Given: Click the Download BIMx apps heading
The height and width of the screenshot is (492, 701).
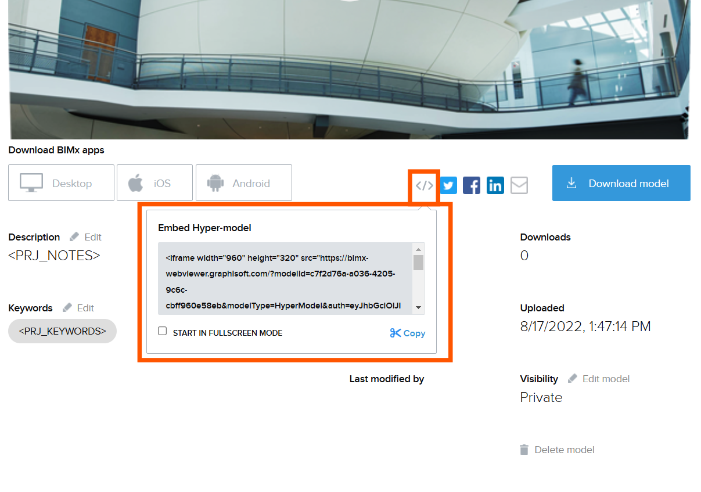Looking at the screenshot, I should tap(56, 150).
